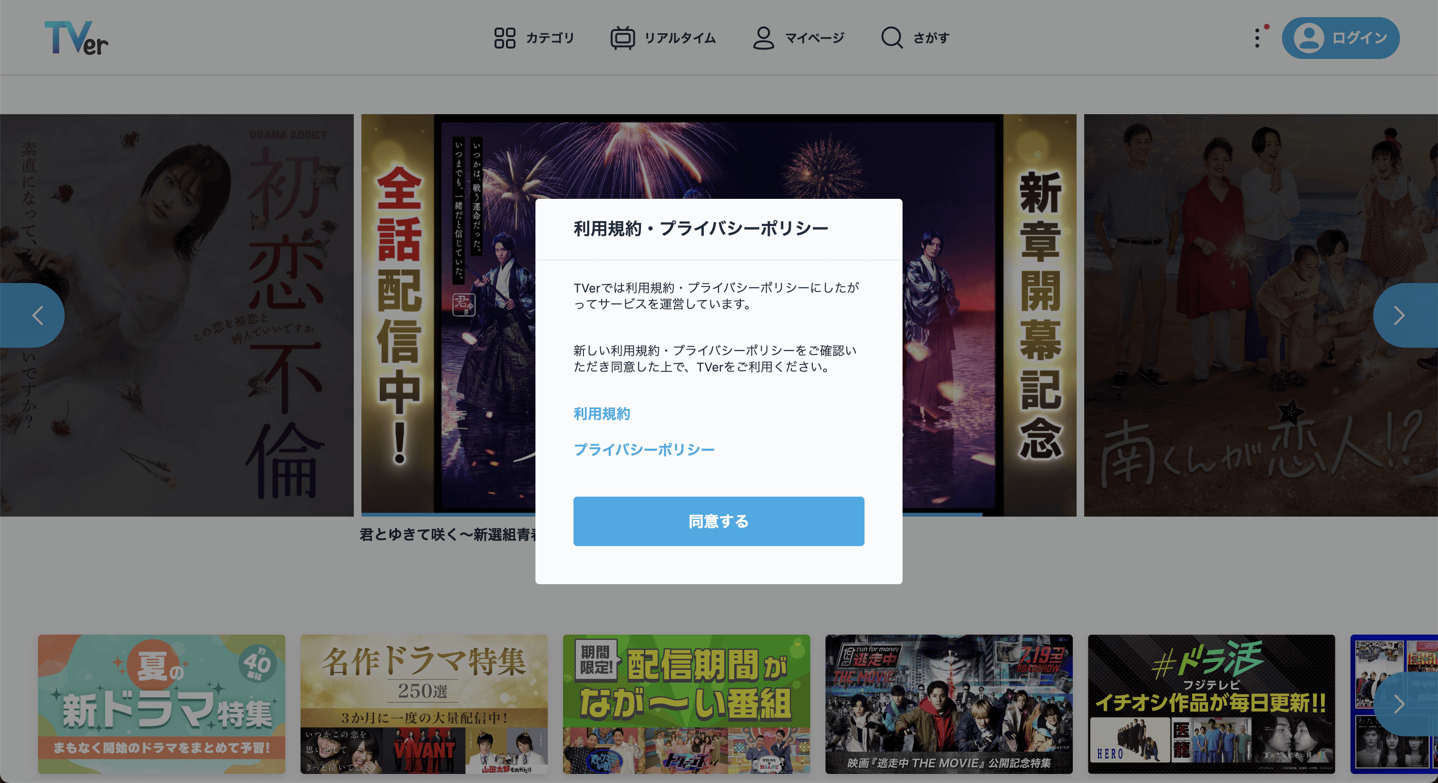Open the 南くんが恋人!? hero banner

1261,315
